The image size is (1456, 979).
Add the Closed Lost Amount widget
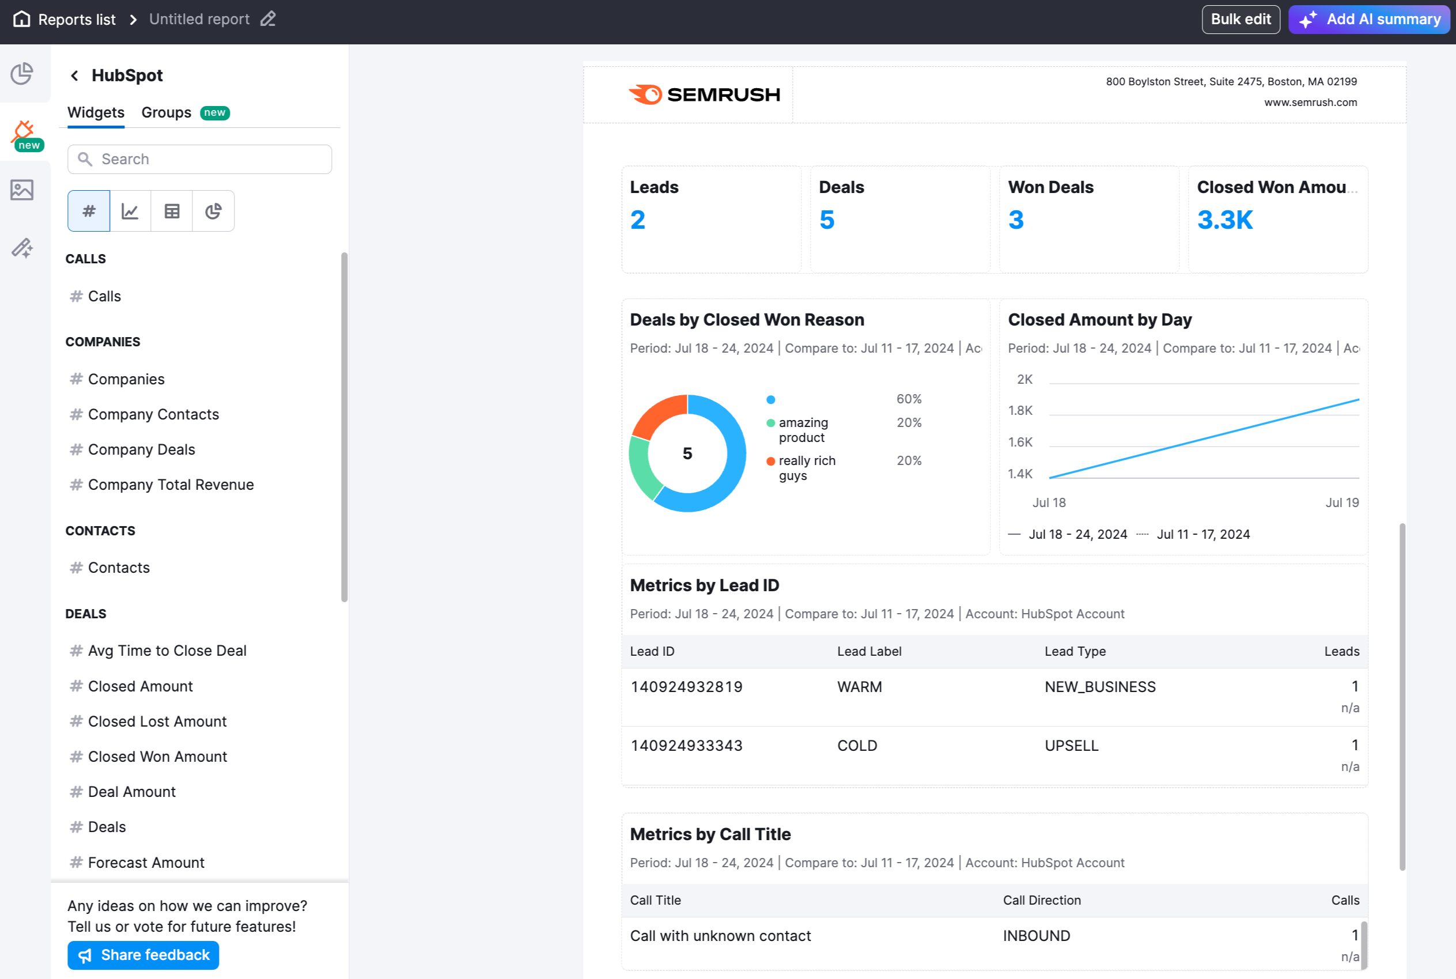pyautogui.click(x=157, y=721)
